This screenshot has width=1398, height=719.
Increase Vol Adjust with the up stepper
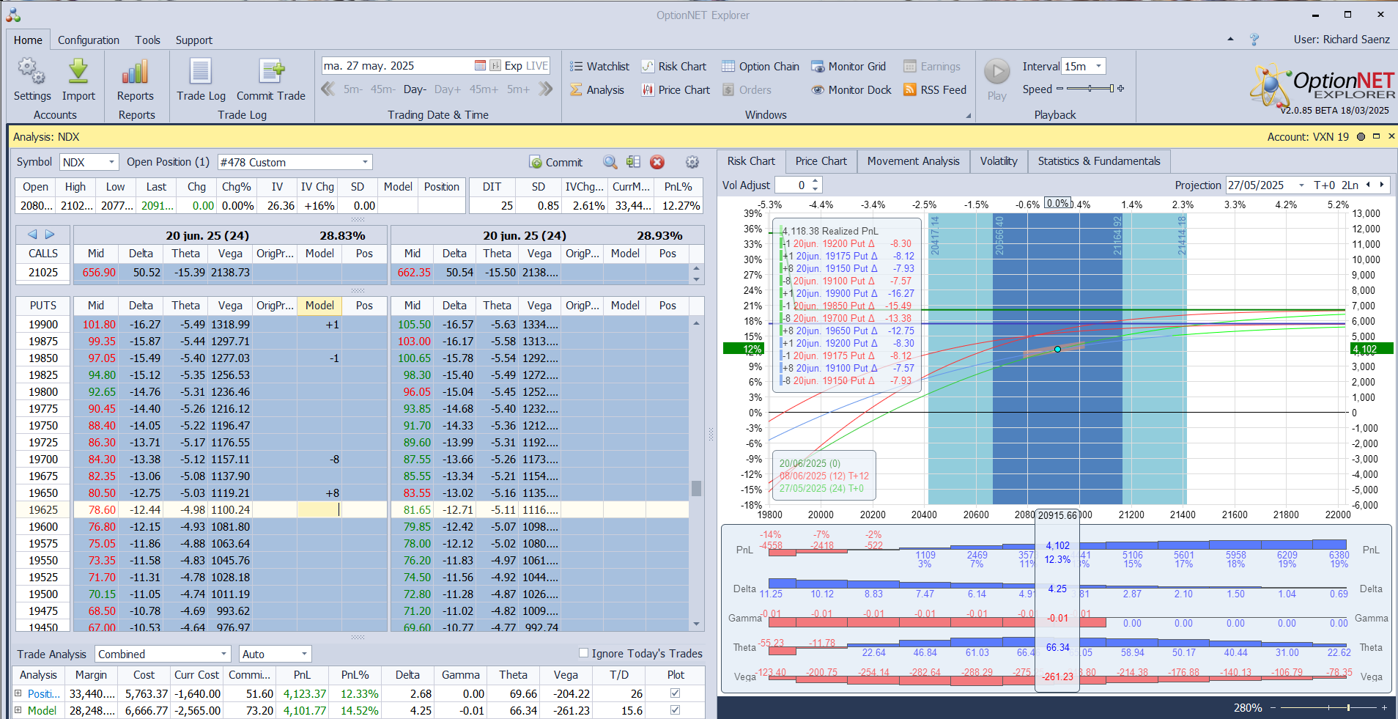tap(815, 181)
